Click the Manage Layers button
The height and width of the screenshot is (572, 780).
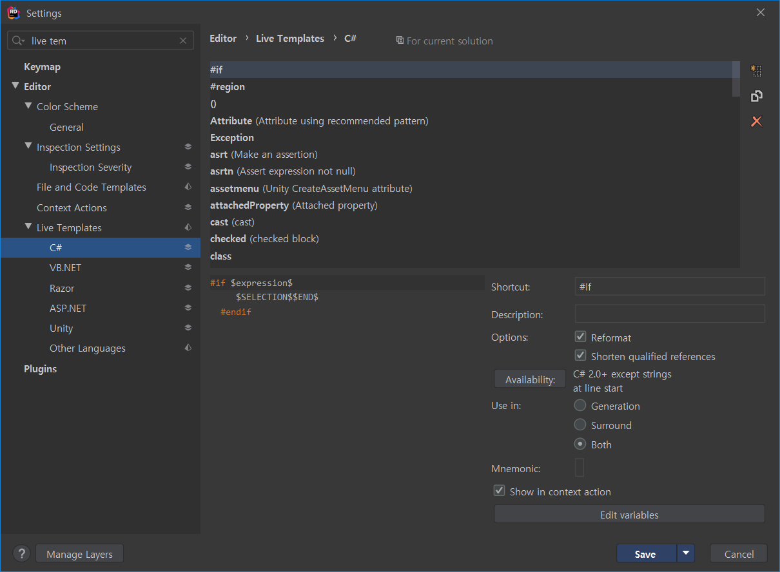click(79, 553)
